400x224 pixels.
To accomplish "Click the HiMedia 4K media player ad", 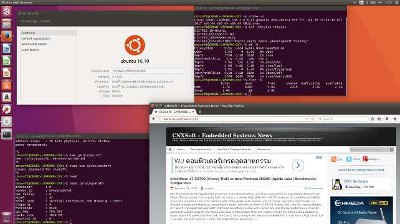I will [x=361, y=210].
